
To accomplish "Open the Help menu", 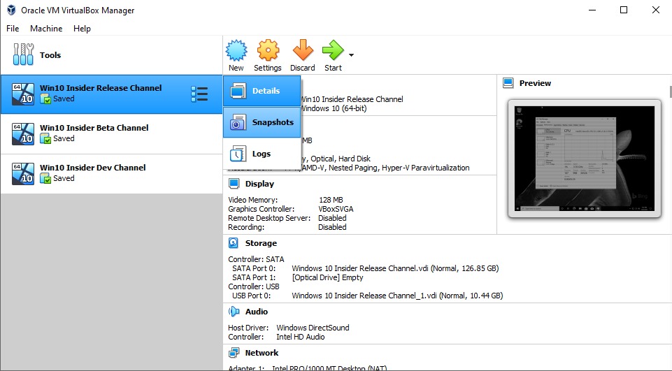I will click(82, 29).
